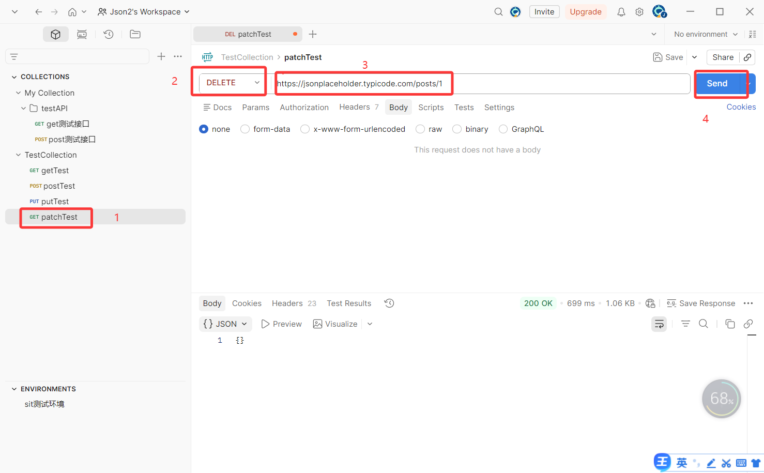
Task: Click the Invite button
Action: (x=544, y=12)
